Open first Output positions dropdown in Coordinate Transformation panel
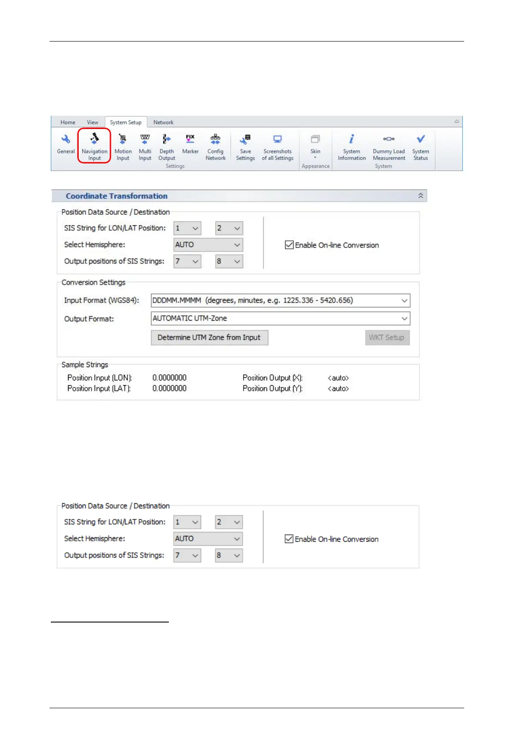 click(187, 261)
